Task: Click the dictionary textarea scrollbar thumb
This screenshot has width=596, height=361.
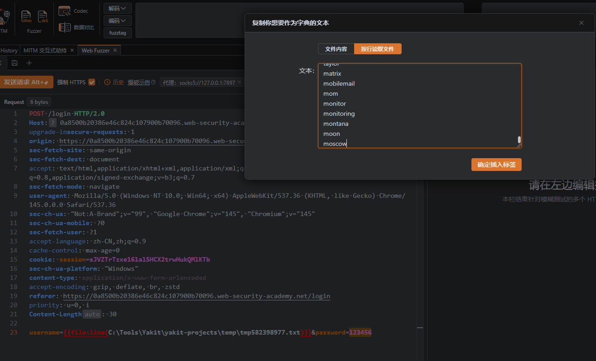Action: tap(519, 139)
